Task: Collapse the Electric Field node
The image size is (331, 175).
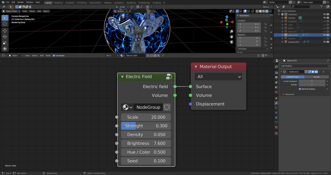Action: point(122,77)
